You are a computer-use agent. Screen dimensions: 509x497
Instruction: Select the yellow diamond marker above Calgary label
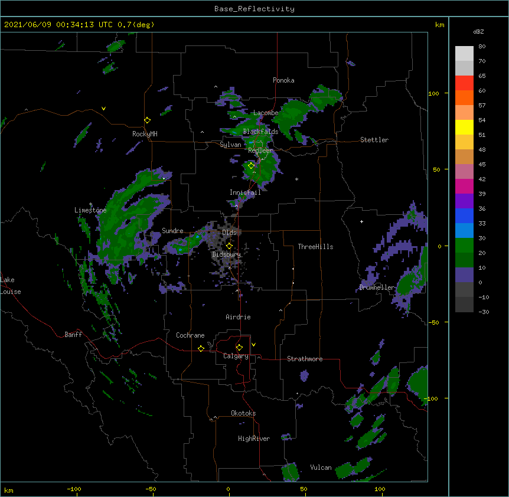tap(239, 348)
